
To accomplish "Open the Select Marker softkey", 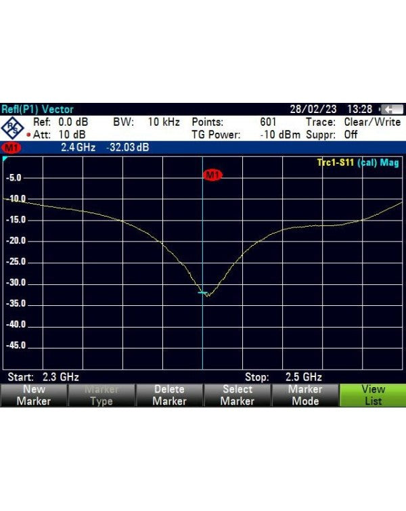I will [237, 395].
